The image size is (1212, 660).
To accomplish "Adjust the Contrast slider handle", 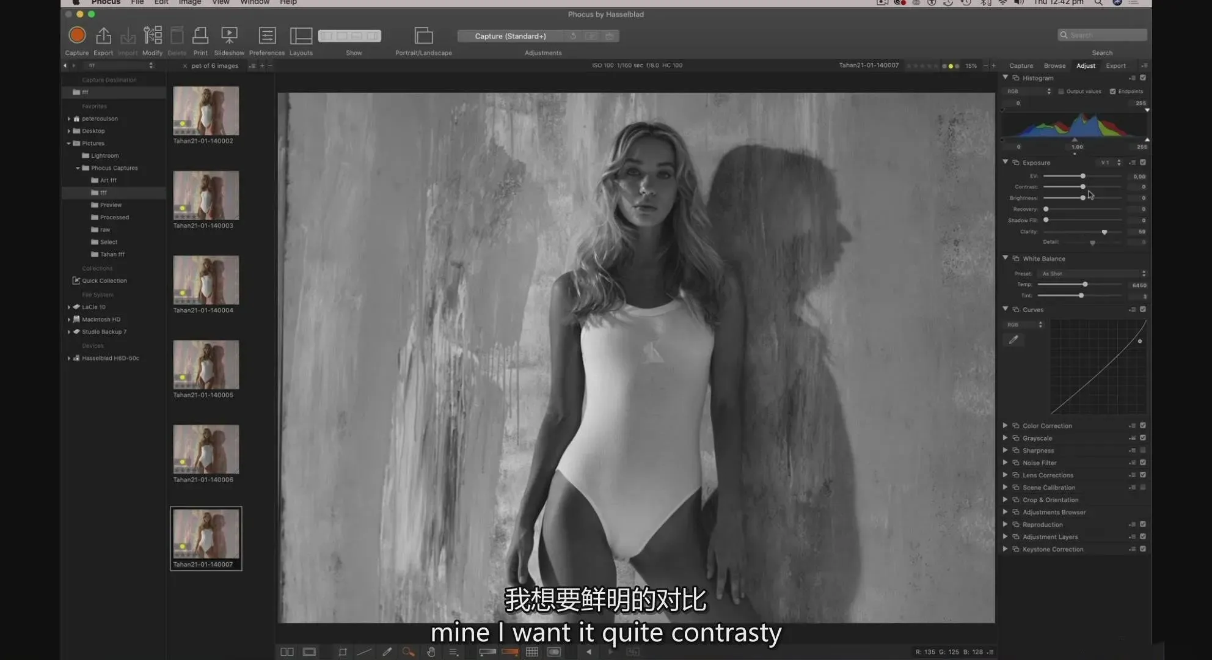I will coord(1082,187).
